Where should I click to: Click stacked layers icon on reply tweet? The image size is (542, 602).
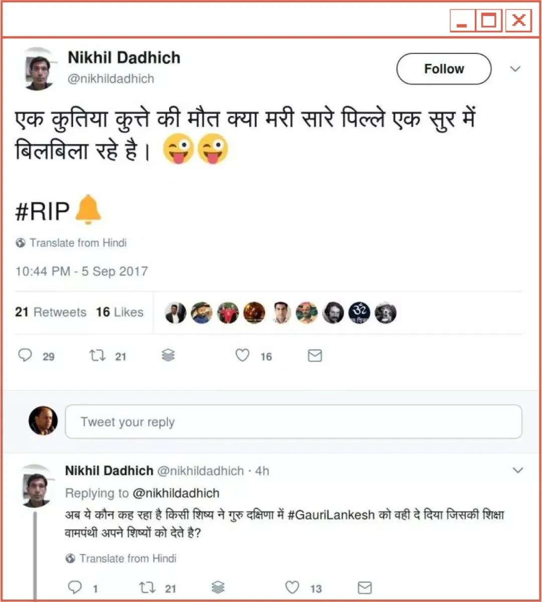pyautogui.click(x=218, y=587)
